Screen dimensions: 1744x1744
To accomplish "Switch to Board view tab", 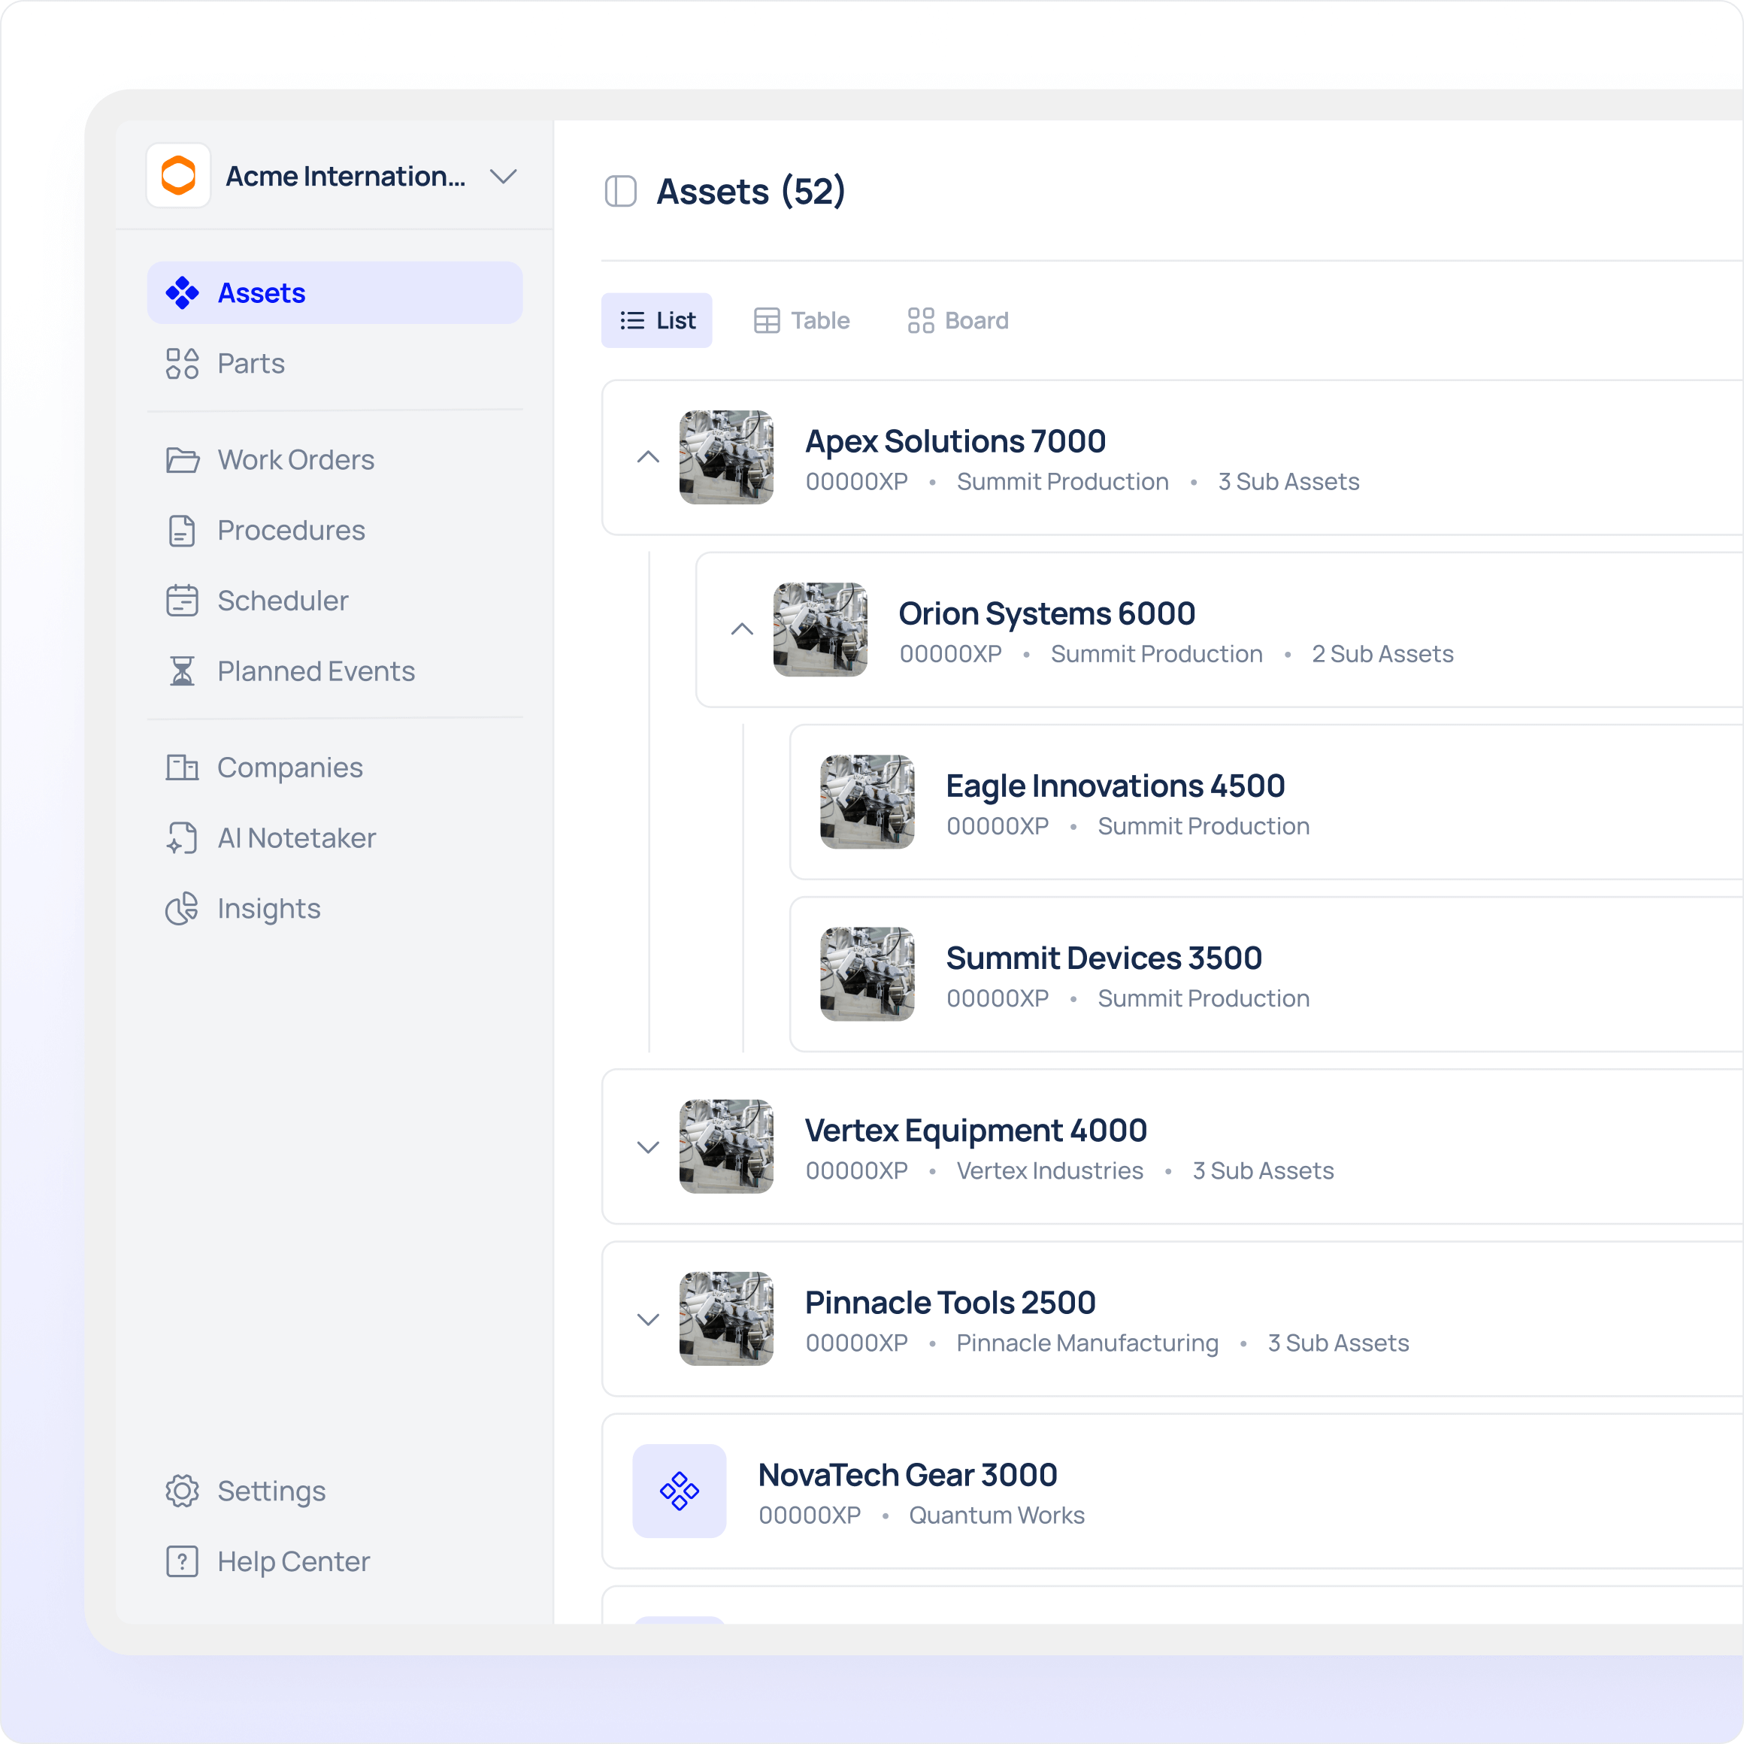I will [x=958, y=320].
